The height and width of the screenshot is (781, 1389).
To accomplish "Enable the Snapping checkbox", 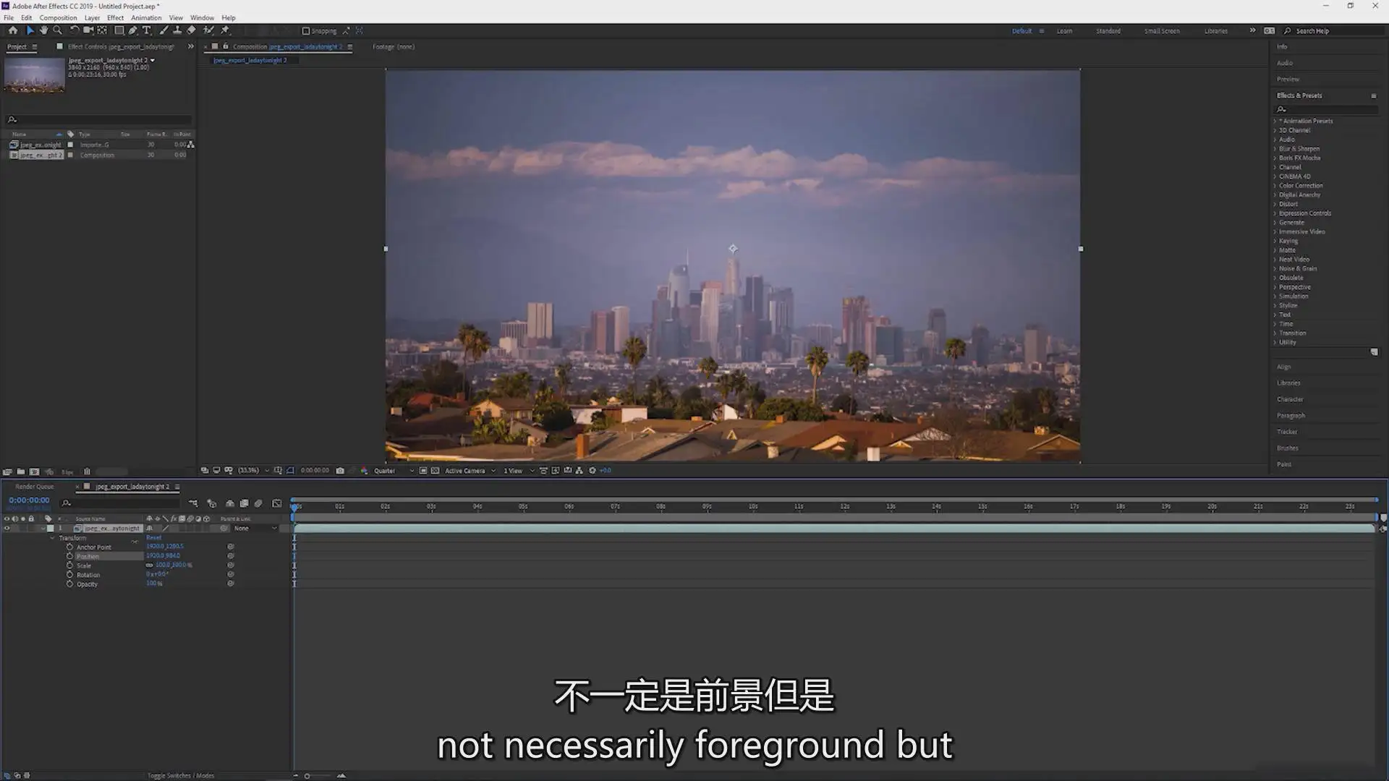I will pos(306,31).
